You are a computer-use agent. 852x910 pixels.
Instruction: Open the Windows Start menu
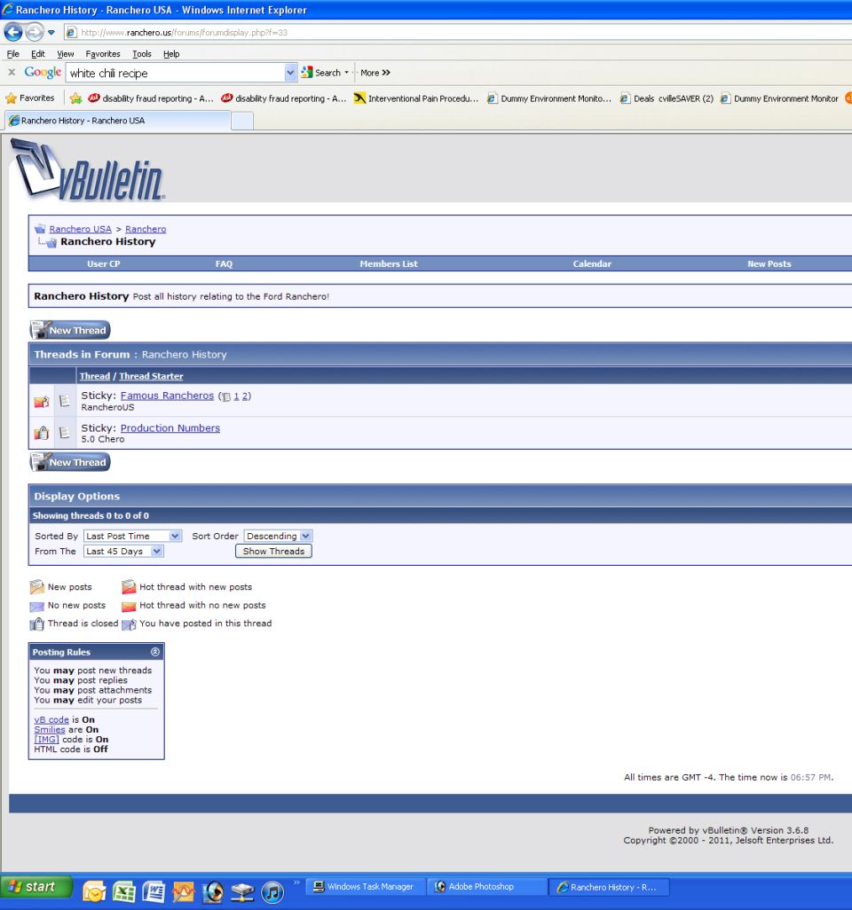click(x=36, y=887)
